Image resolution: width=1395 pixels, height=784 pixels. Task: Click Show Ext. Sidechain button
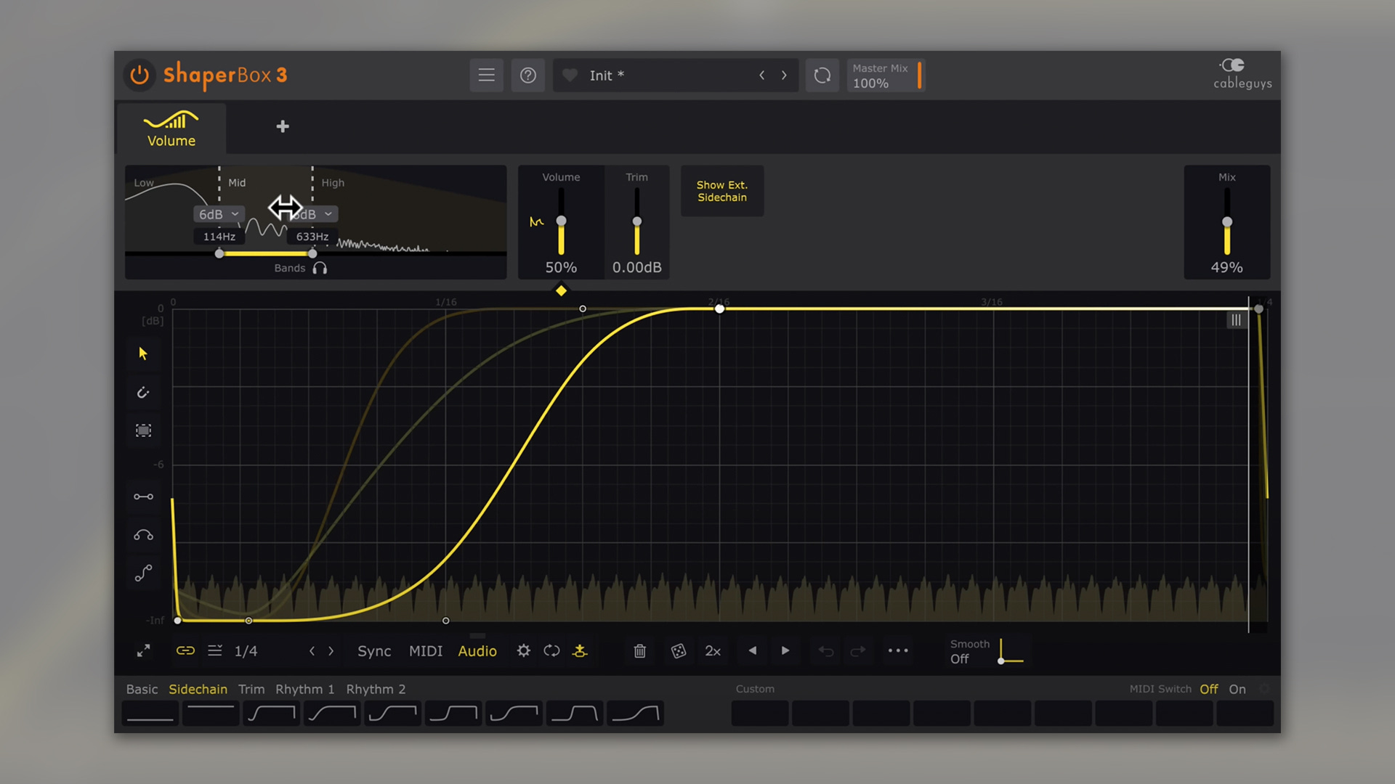[x=721, y=191]
